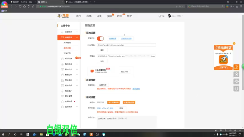
Task: Click the phone download icon in header
Action: pyautogui.click(x=160, y=16)
